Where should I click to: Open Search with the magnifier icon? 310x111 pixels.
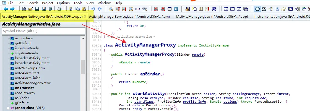pos(111,9)
